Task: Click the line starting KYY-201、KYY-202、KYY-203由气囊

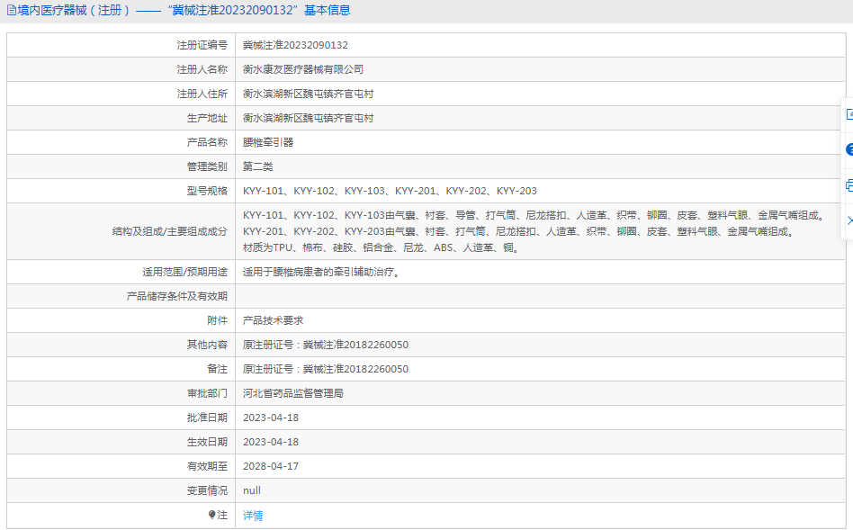Action: (x=520, y=232)
